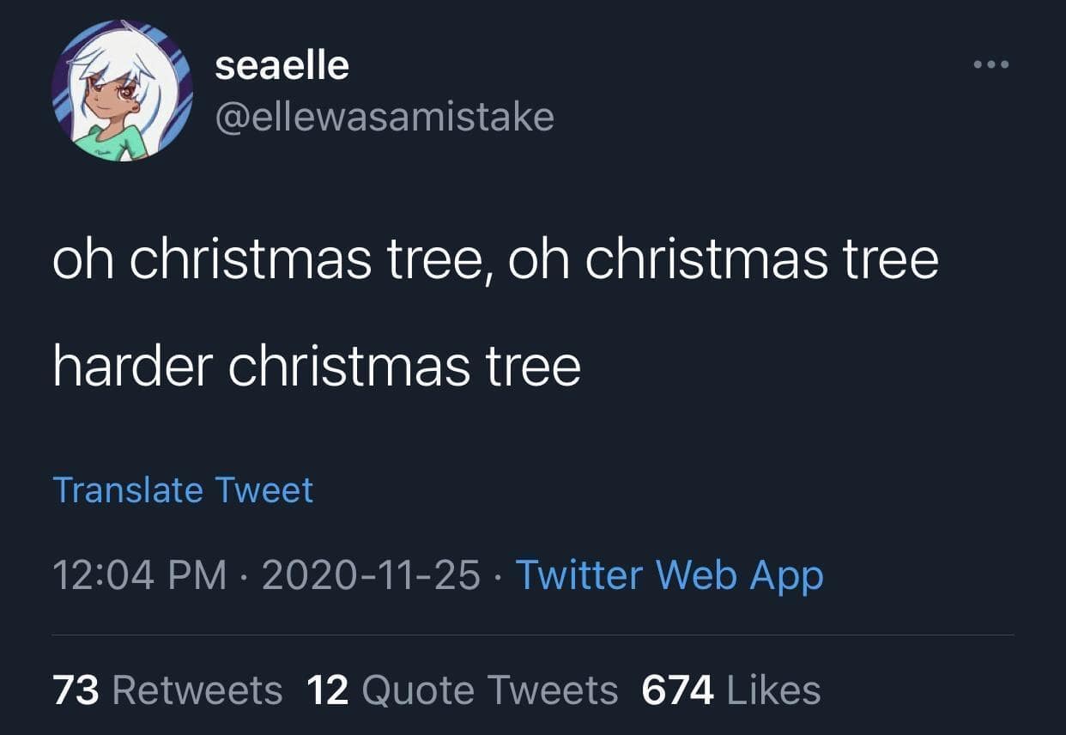
Task: Open the seaelle display name profile link
Action: pyautogui.click(x=282, y=66)
